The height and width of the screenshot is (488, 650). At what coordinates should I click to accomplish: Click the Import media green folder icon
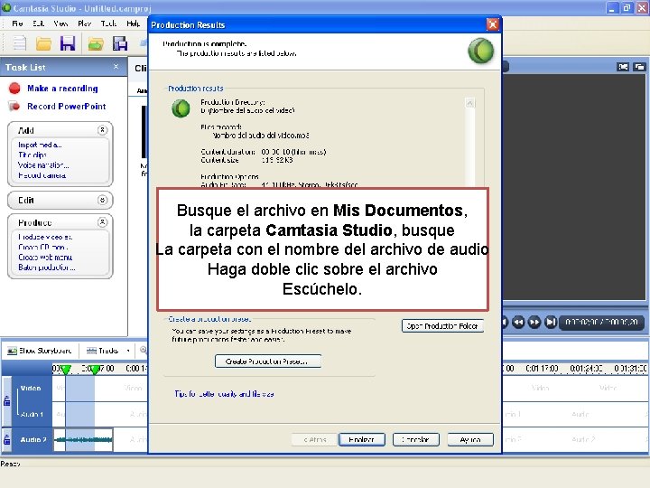click(96, 43)
